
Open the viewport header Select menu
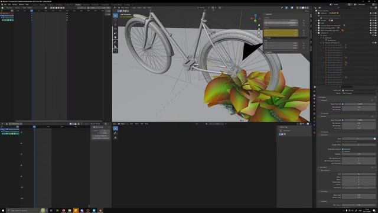[x=139, y=8]
